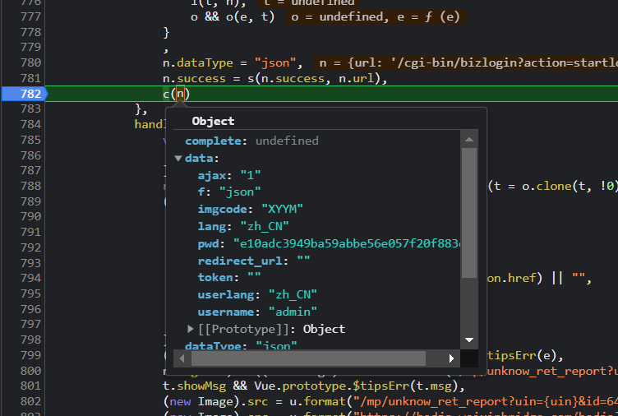Click the userlang value "zh_CN"
Image resolution: width=618 pixels, height=416 pixels.
tap(293, 294)
